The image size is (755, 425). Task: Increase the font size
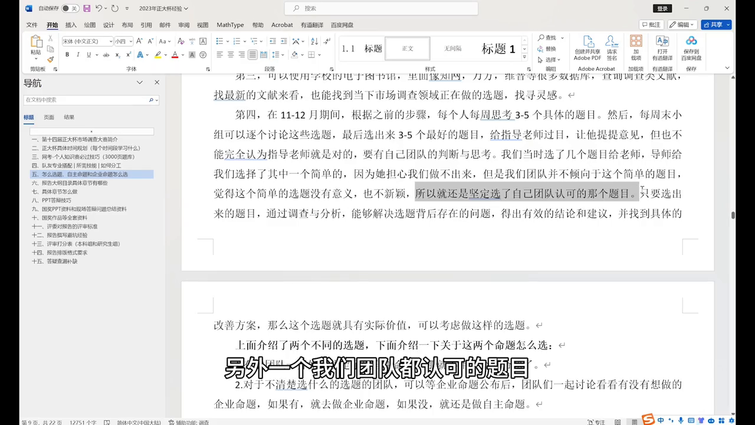[140, 41]
